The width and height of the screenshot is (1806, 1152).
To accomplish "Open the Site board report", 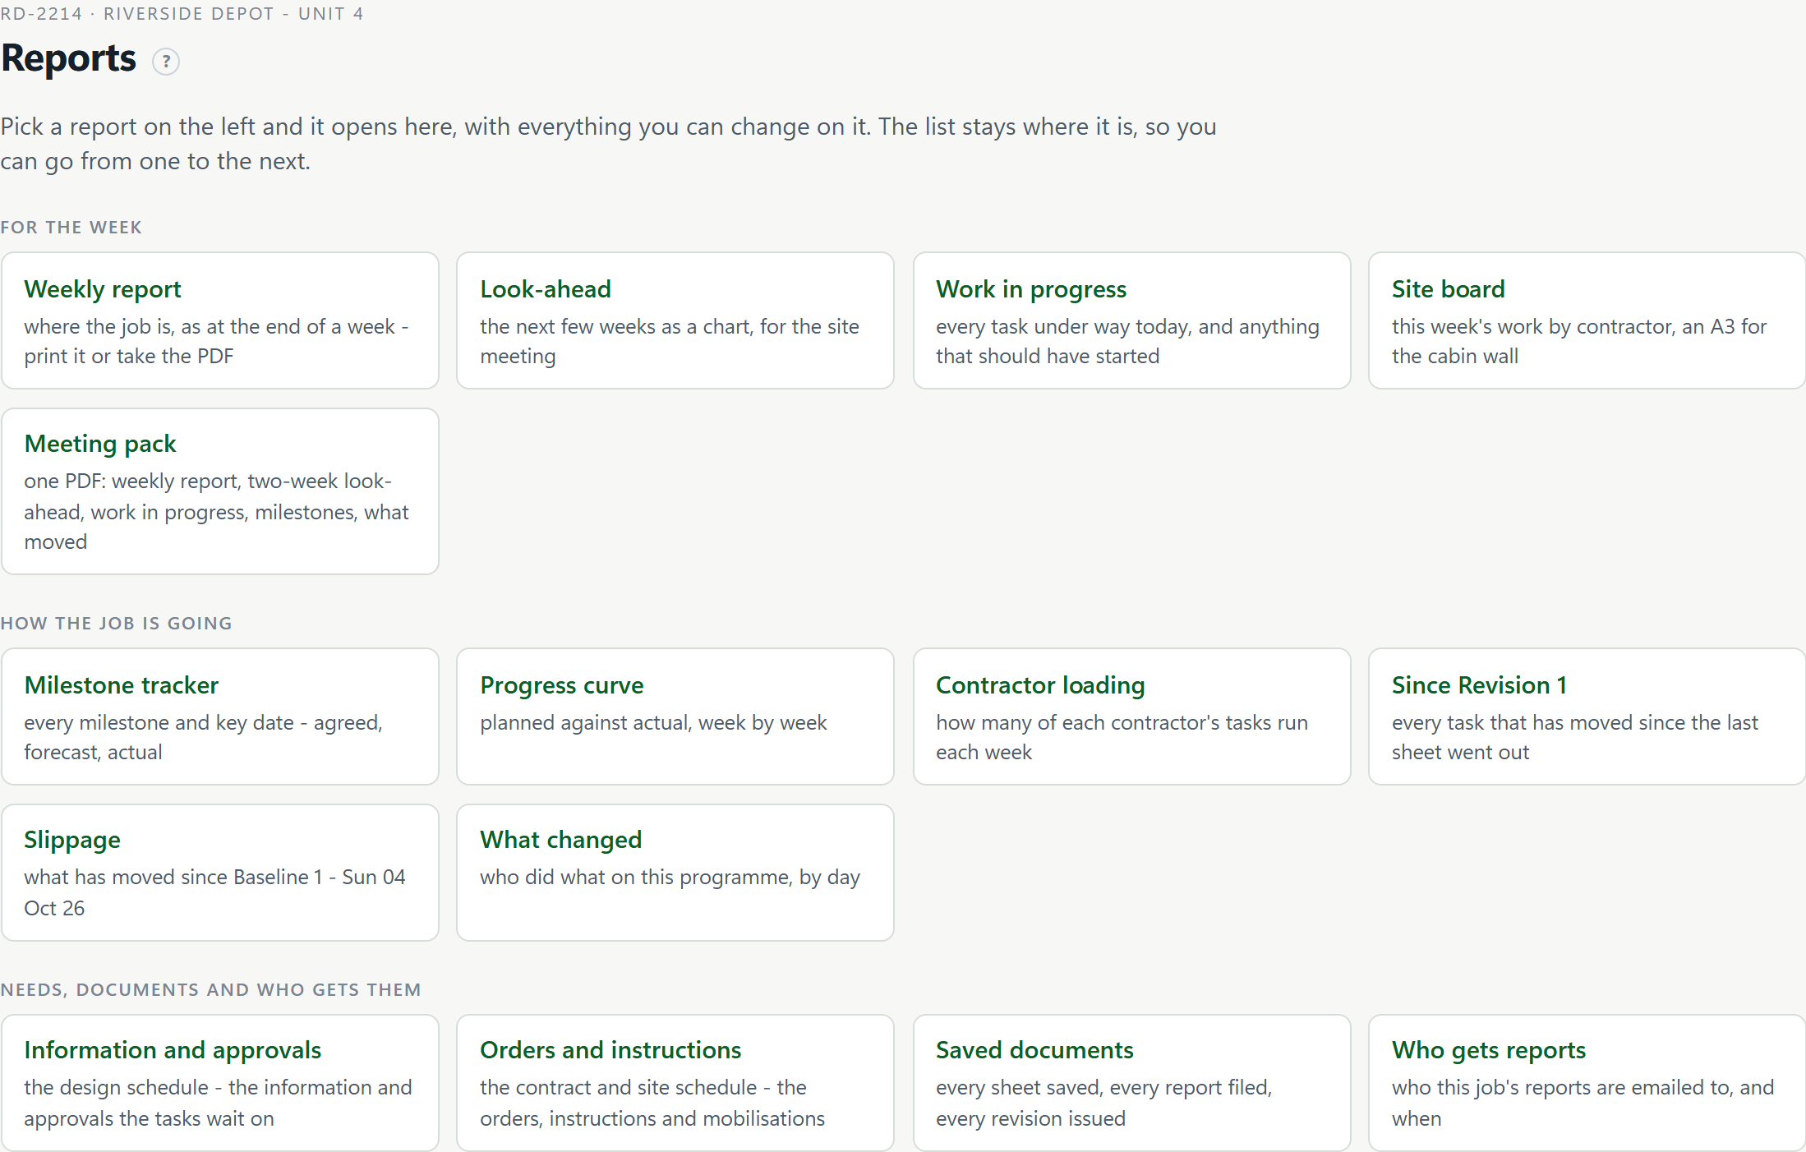I will point(1587,320).
